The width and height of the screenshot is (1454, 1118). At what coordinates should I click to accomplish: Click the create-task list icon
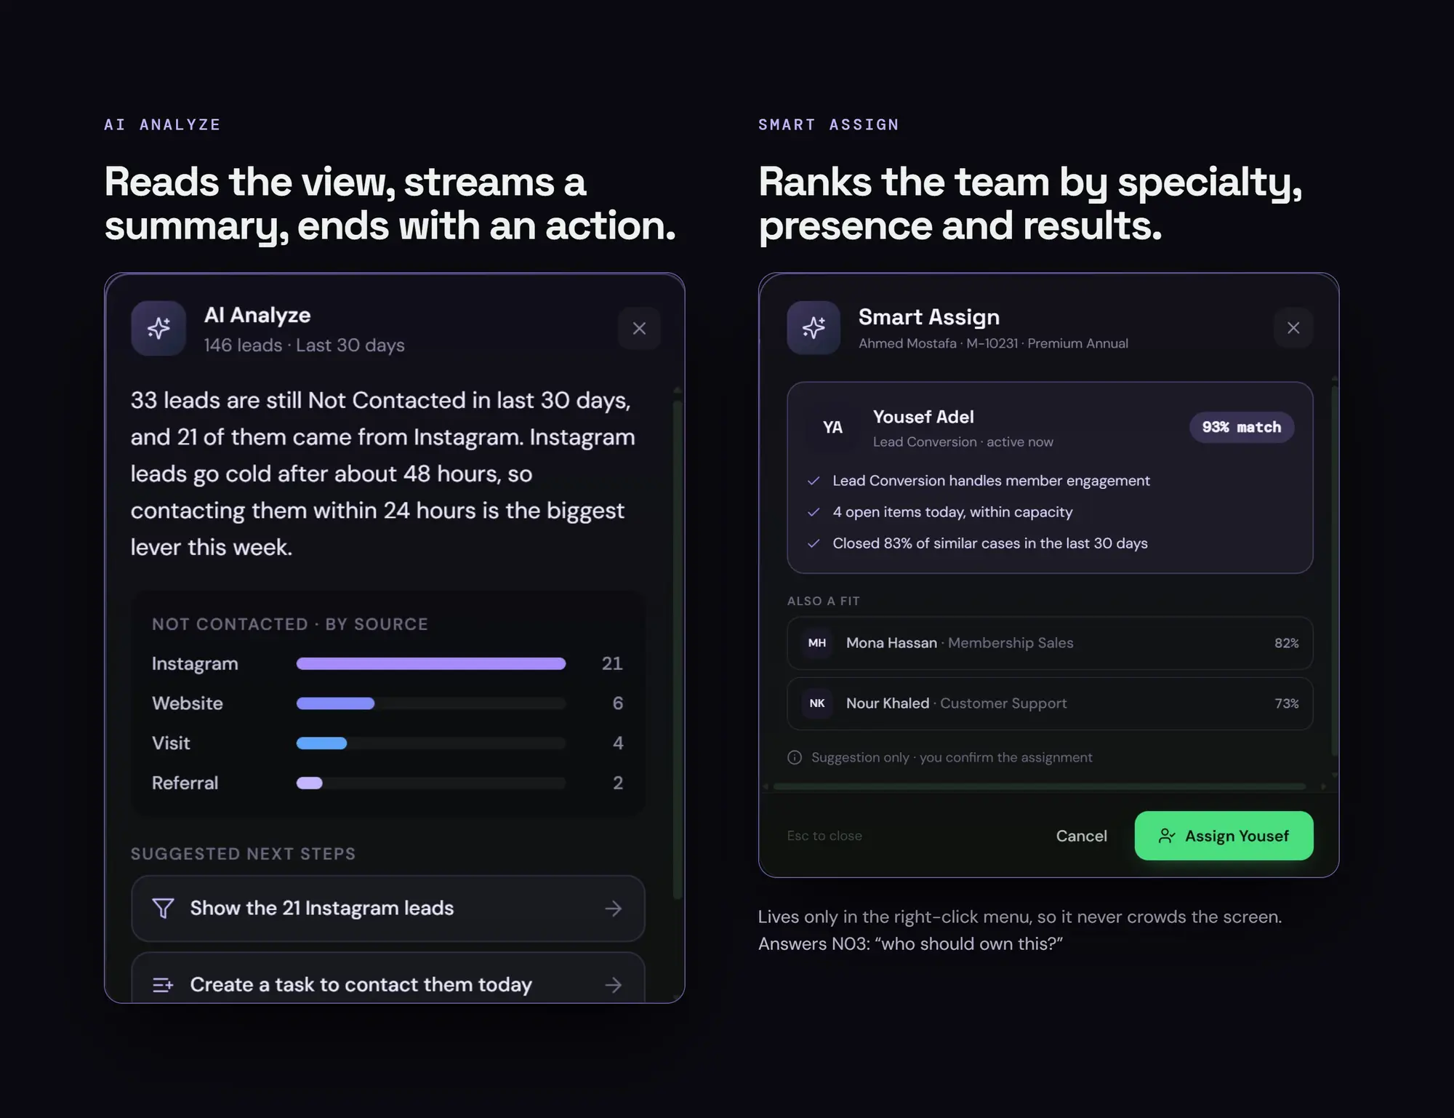click(163, 985)
